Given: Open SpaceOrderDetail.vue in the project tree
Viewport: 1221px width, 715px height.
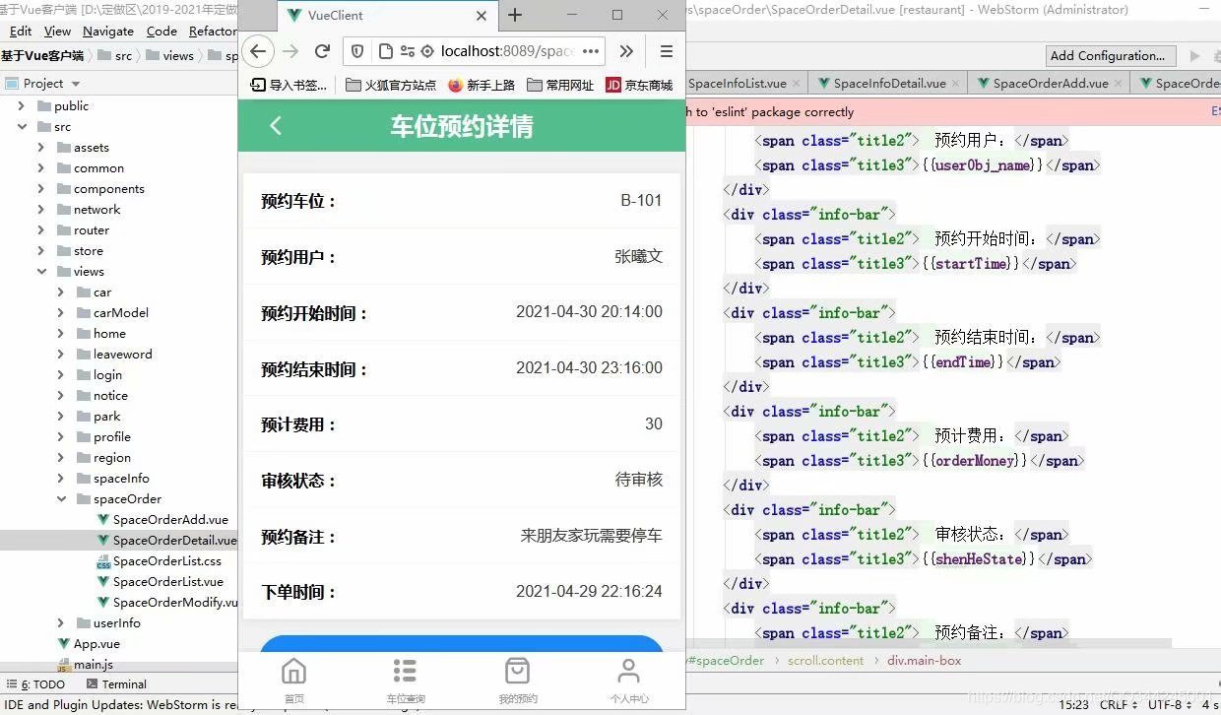Looking at the screenshot, I should click(x=167, y=540).
